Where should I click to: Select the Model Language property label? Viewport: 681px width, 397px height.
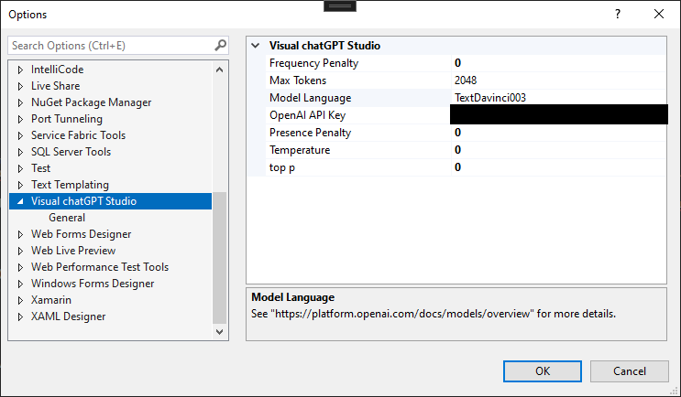point(310,98)
